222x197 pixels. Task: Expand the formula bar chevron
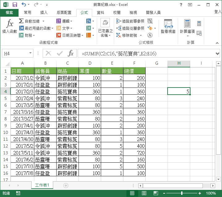coord(217,54)
